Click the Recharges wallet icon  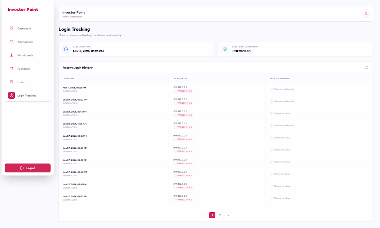(x=11, y=69)
